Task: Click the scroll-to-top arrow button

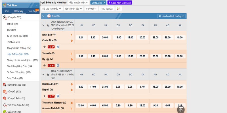Action: pos(181,109)
